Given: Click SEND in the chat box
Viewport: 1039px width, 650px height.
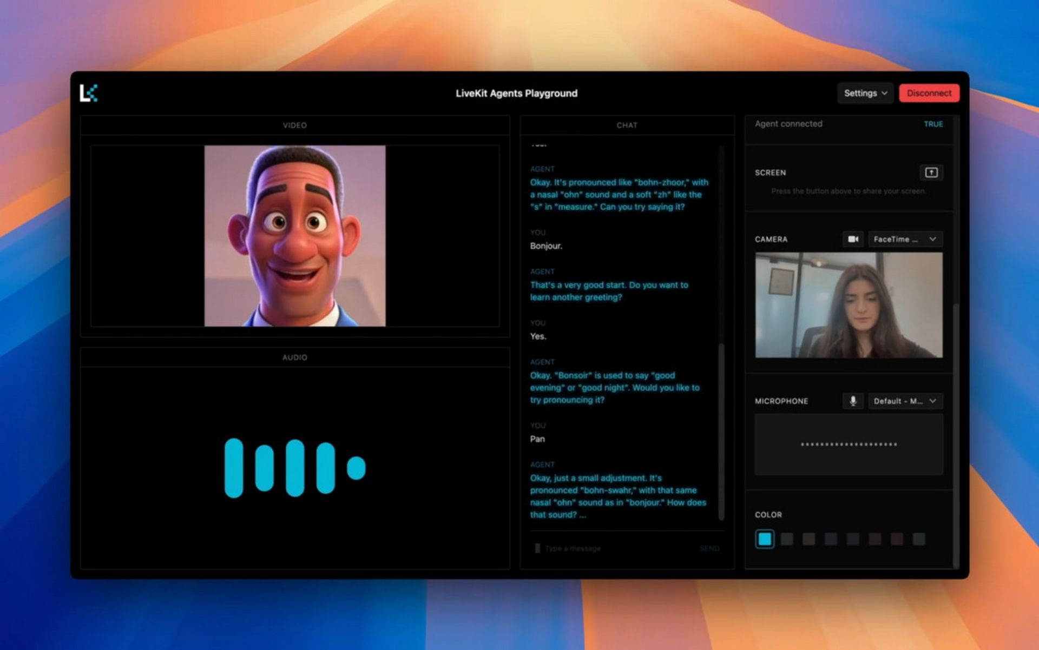Looking at the screenshot, I should 709,548.
